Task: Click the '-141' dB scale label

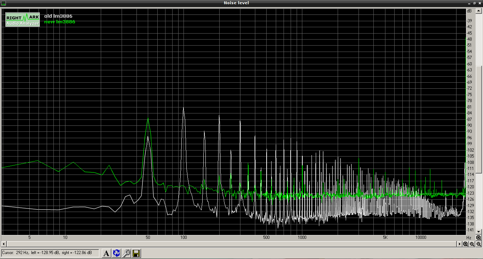Action: click(x=470, y=230)
